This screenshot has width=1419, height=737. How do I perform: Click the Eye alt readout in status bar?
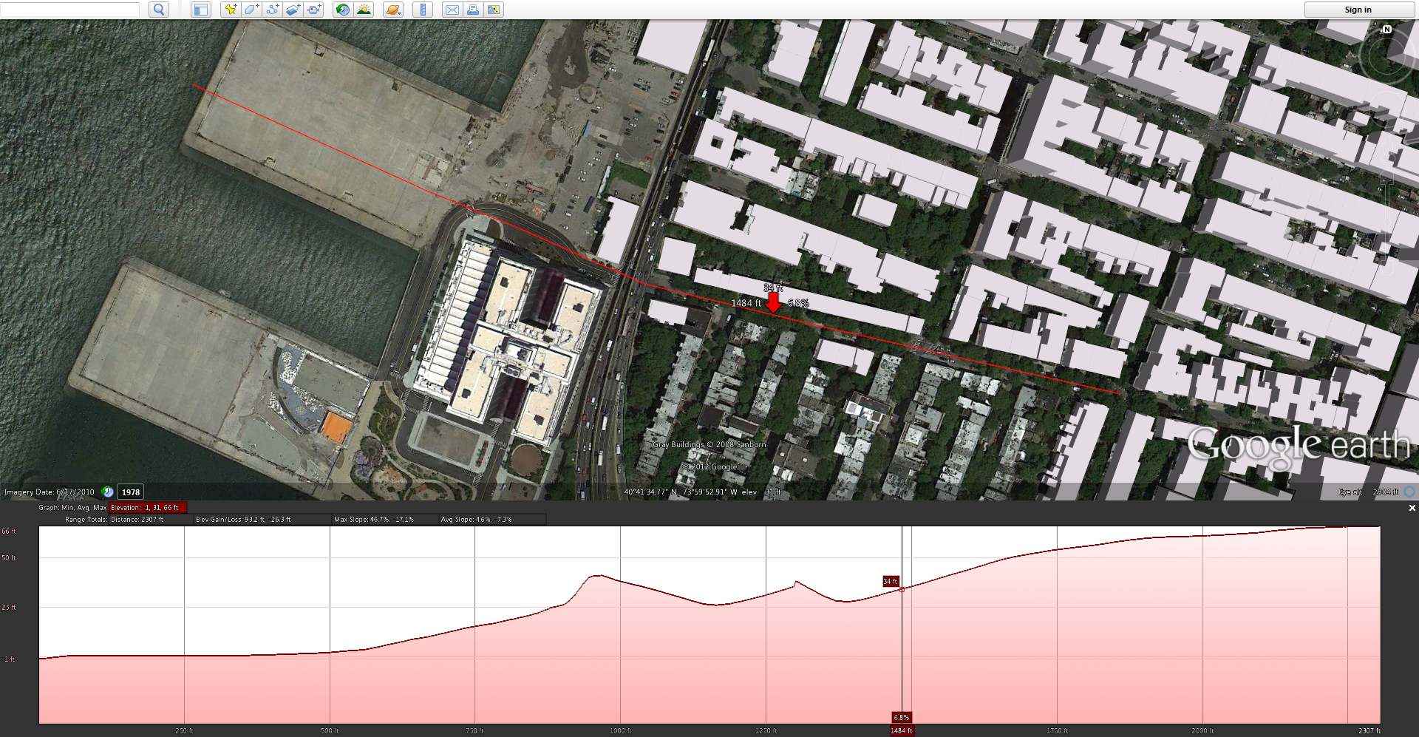(x=1369, y=492)
